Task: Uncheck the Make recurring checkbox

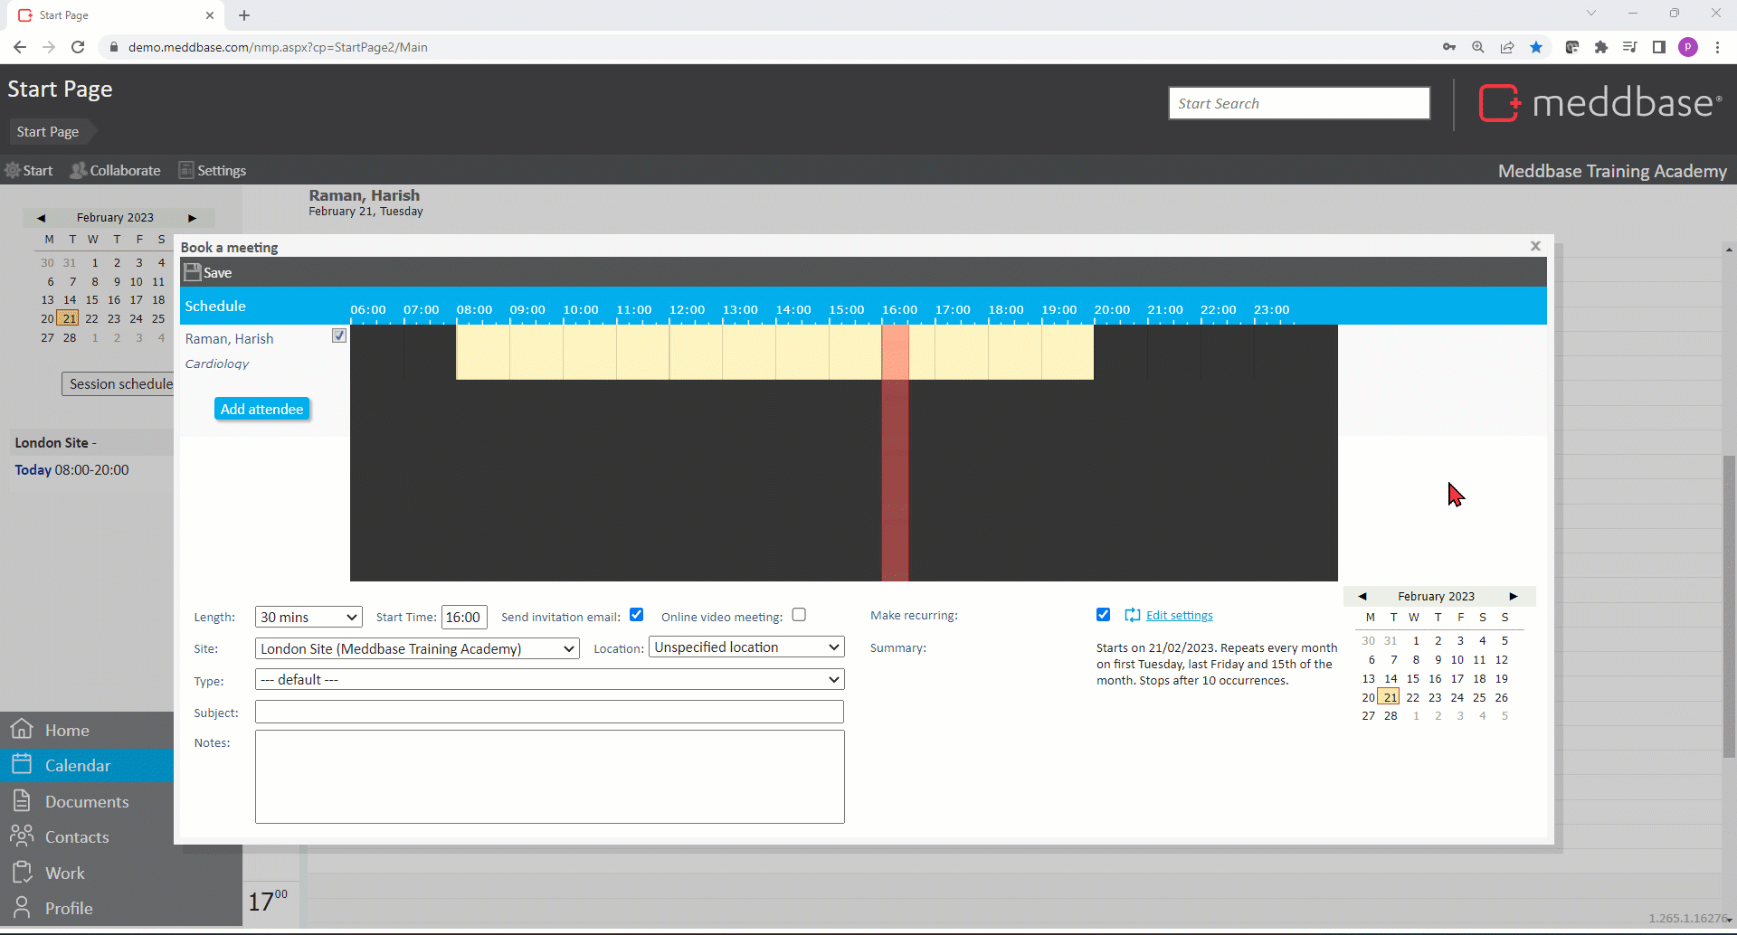Action: click(1103, 615)
